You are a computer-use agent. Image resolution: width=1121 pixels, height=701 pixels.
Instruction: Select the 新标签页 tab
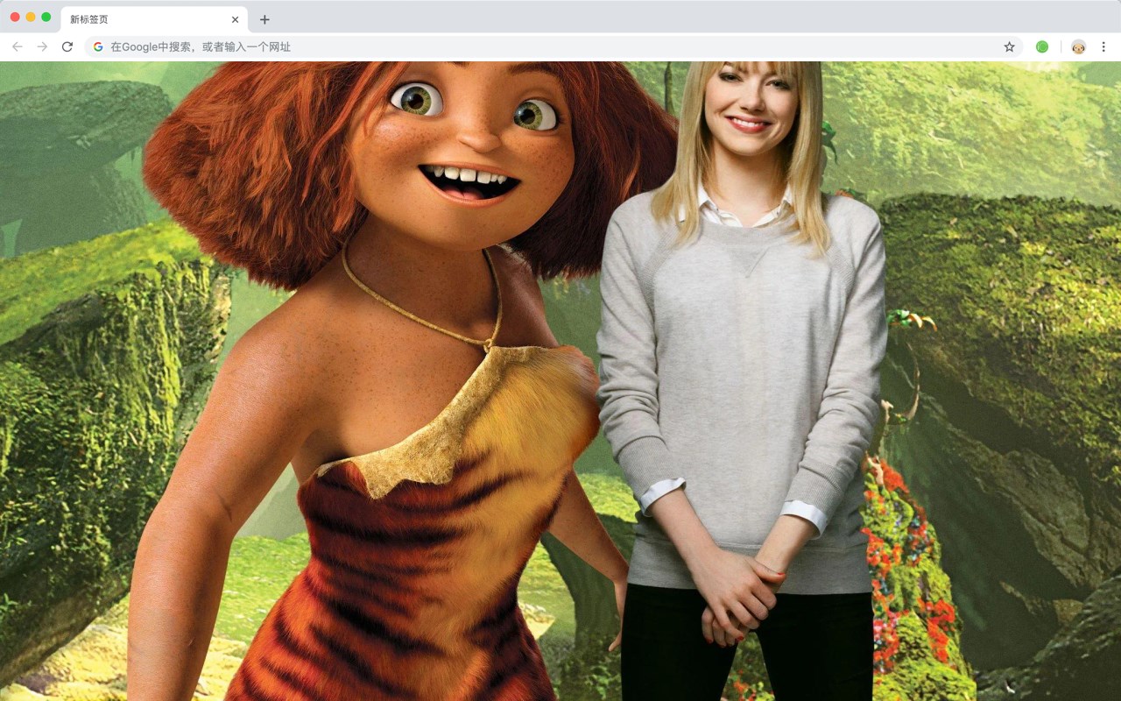click(x=154, y=19)
